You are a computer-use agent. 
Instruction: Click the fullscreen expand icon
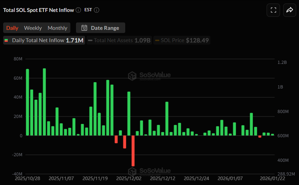tap(273, 10)
